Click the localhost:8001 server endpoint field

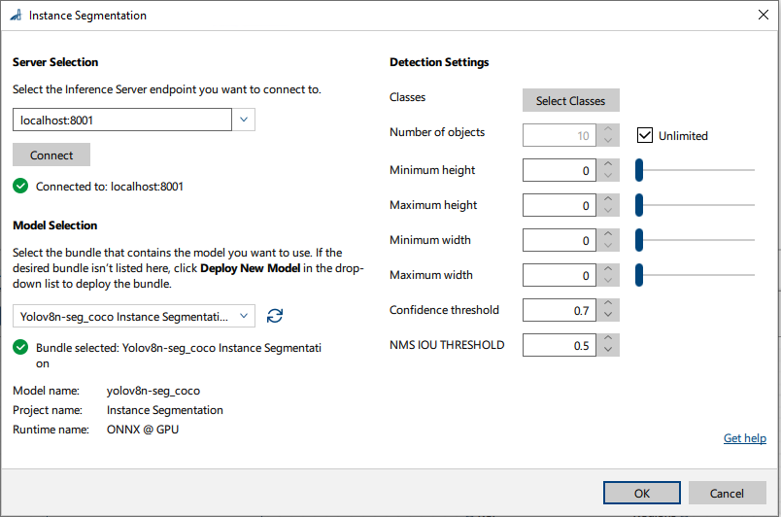coord(122,120)
